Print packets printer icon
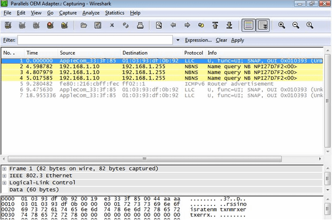Viewport: 332px width, 220px height. click(x=140, y=25)
